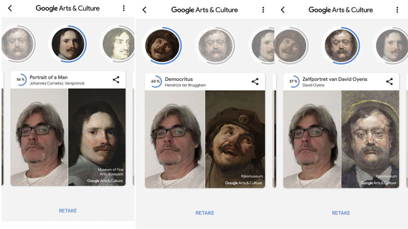
Task: Tap the Verspronck Portrait of a Man painting
Action: point(97,137)
